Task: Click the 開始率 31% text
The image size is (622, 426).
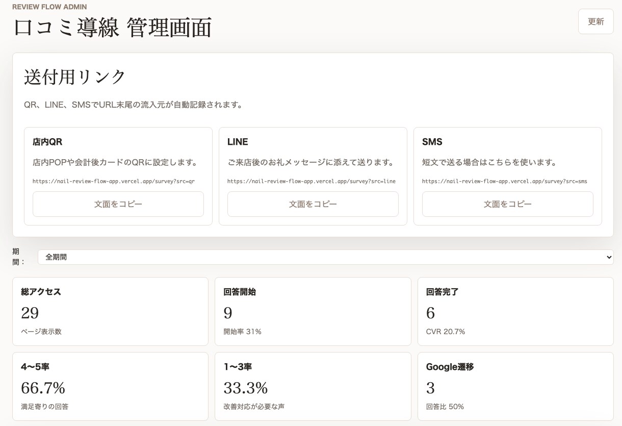Action: (242, 332)
